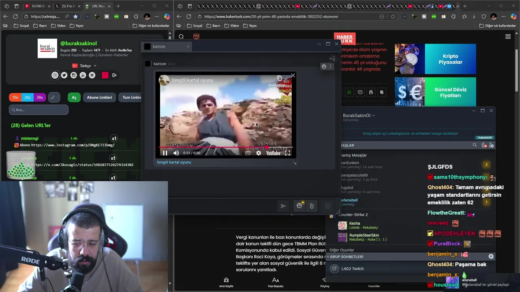Open Steam friend requests icon
Viewport: 520px width, 292px height.
pyautogui.click(x=483, y=145)
